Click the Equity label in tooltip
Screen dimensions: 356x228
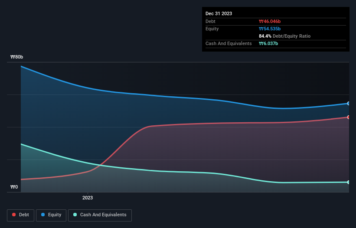coord(212,29)
